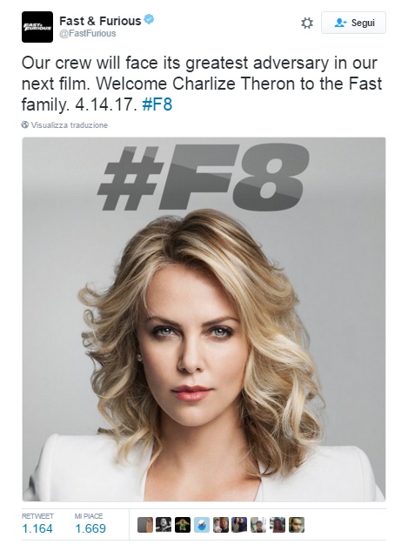Open the first liker avatar in row
408x544 pixels.
click(x=145, y=525)
